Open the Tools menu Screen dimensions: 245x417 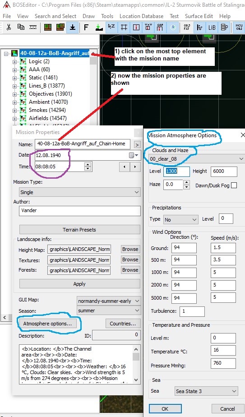[x=107, y=16]
